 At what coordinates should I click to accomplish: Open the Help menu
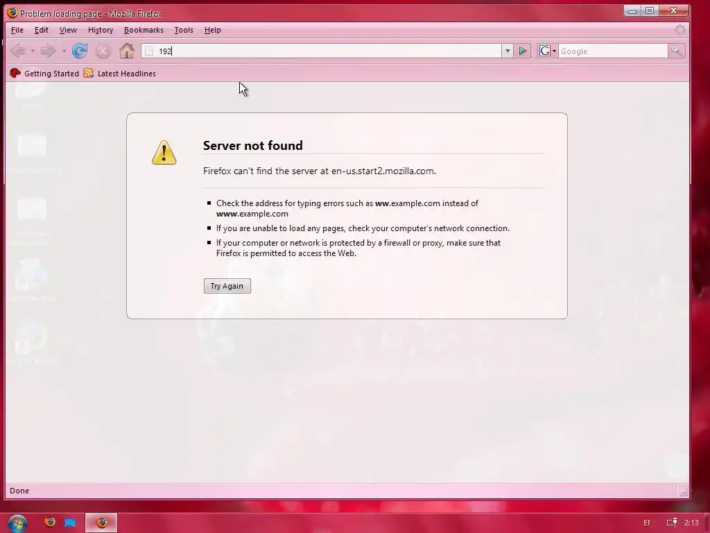[x=212, y=30]
